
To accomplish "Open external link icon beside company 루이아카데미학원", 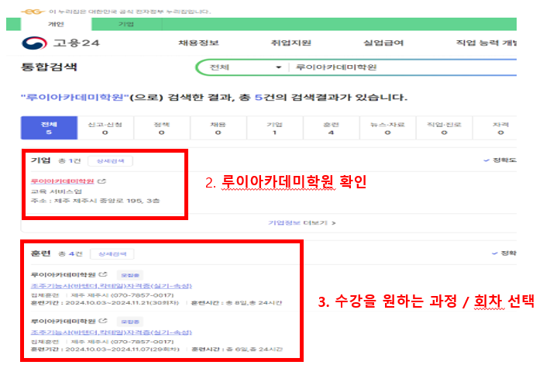I will (x=101, y=181).
